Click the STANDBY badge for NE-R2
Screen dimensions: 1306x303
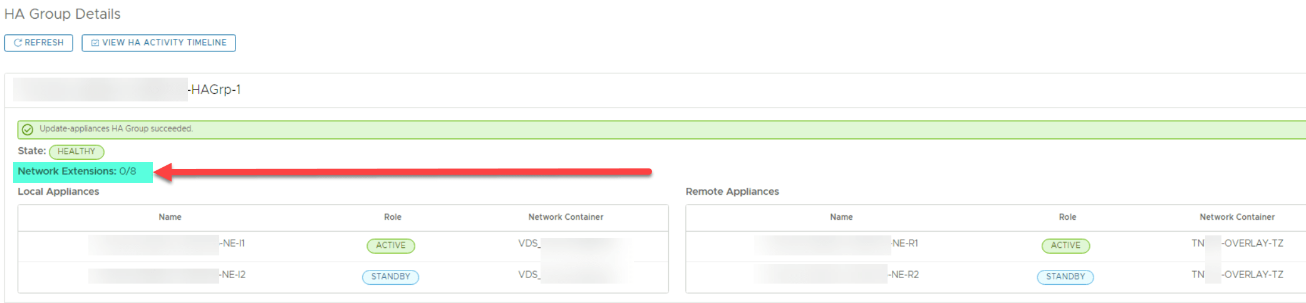[1065, 277]
